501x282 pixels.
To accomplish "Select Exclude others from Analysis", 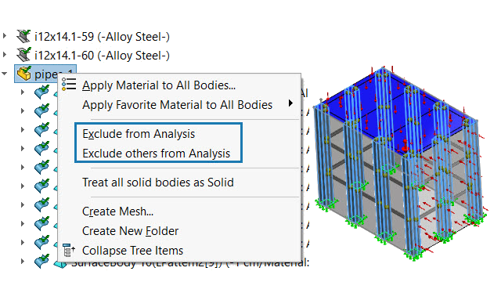I will point(157,154).
